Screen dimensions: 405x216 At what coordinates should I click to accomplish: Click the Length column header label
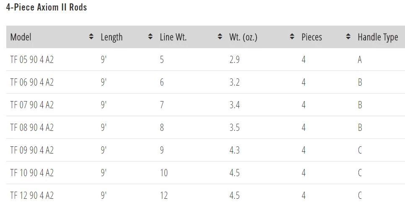(x=112, y=37)
